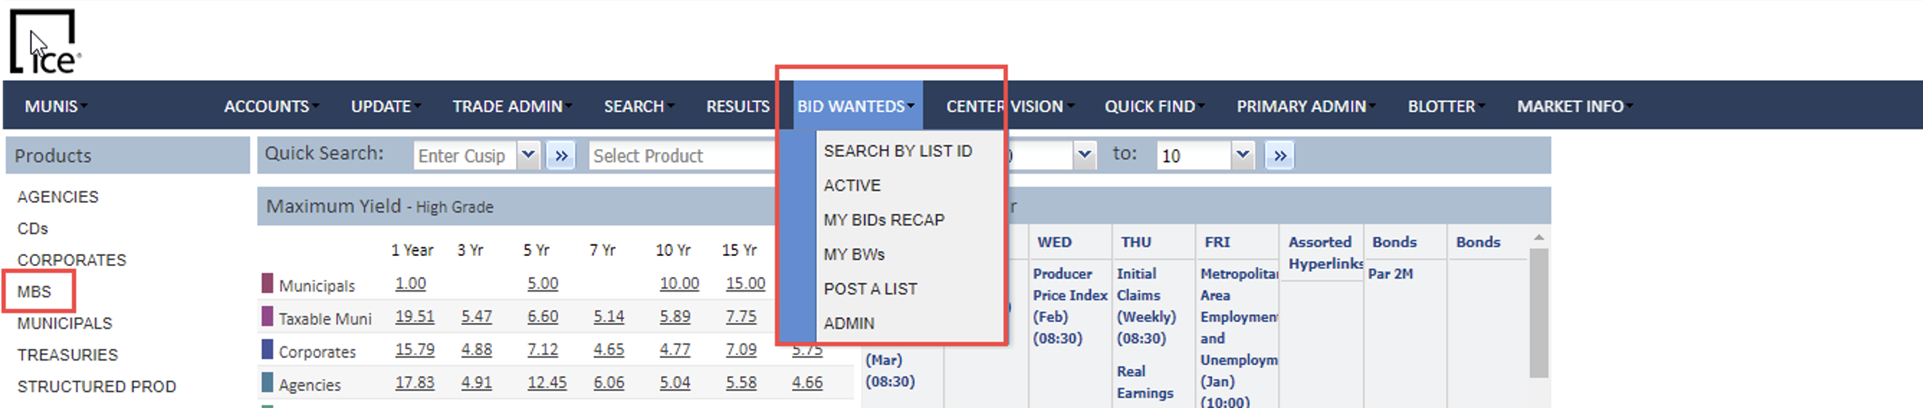Open Corporates yield 15.79
The image size is (1923, 416).
coord(414,350)
